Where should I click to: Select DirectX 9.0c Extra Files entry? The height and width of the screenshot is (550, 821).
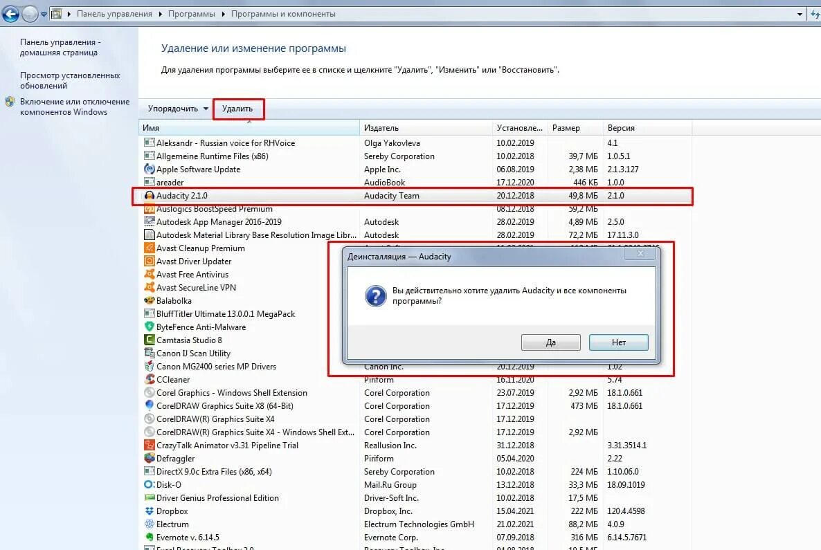(416, 472)
